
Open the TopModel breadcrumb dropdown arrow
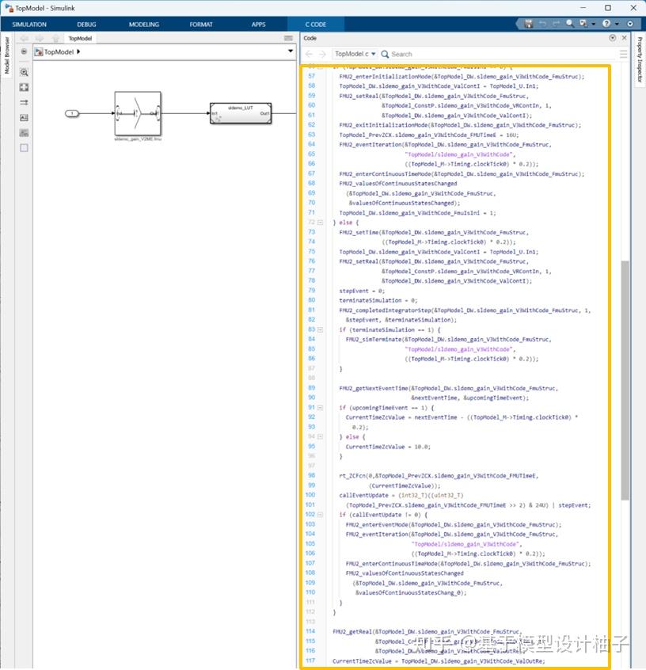coord(78,51)
